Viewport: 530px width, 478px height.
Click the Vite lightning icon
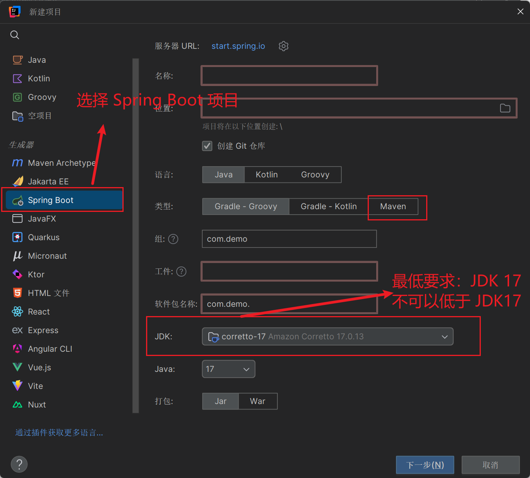[17, 386]
